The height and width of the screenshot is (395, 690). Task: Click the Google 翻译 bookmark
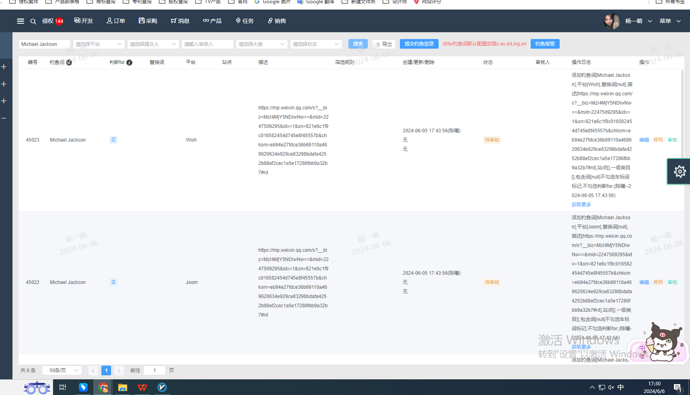tap(316, 2)
